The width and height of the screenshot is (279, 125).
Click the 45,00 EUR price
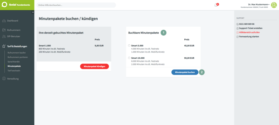point(189,46)
